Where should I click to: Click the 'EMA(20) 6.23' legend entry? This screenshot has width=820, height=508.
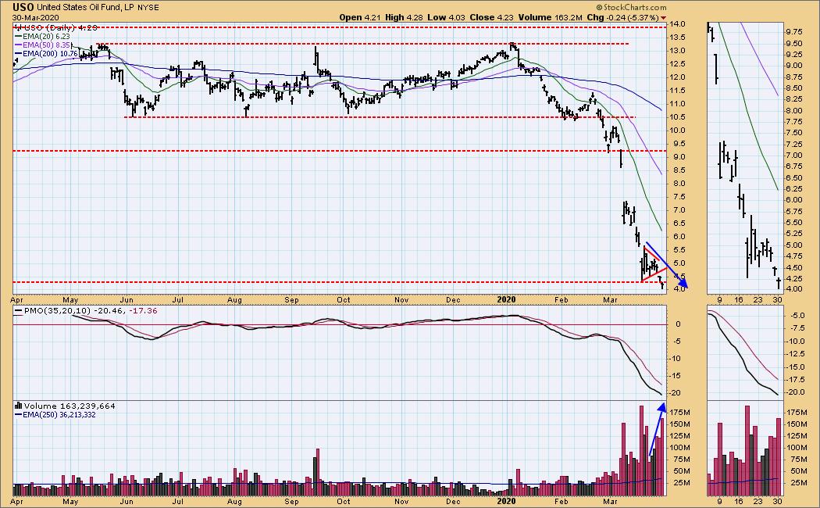(45, 37)
